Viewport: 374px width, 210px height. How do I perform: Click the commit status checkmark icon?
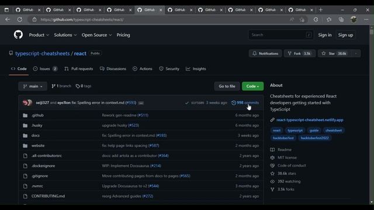pyautogui.click(x=187, y=103)
